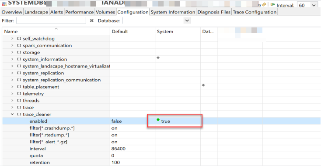Expand the system_replication section
The height and width of the screenshot is (166, 321).
pyautogui.click(x=12, y=73)
